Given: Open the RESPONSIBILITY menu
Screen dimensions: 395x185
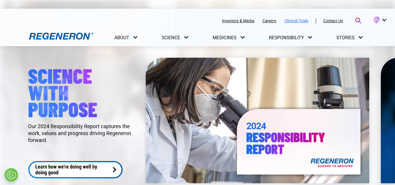Looking at the screenshot, I should point(286,38).
